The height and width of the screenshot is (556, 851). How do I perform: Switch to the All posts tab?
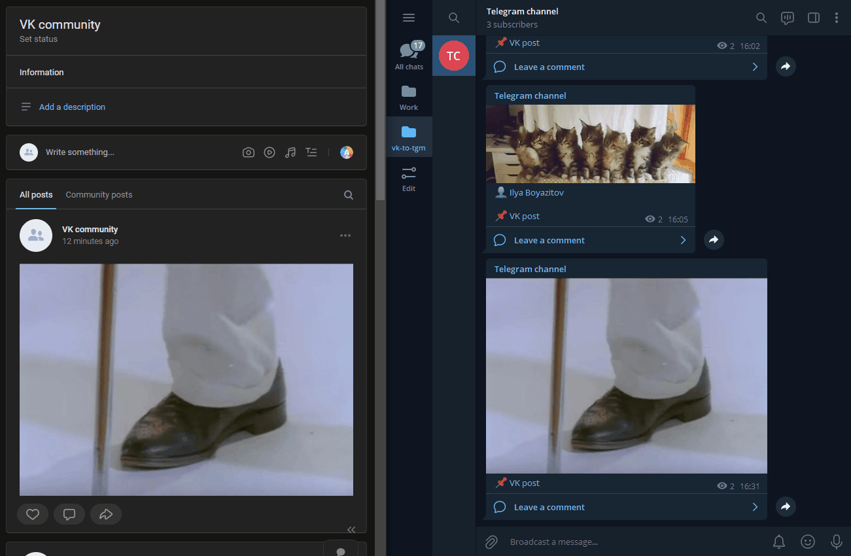click(36, 195)
